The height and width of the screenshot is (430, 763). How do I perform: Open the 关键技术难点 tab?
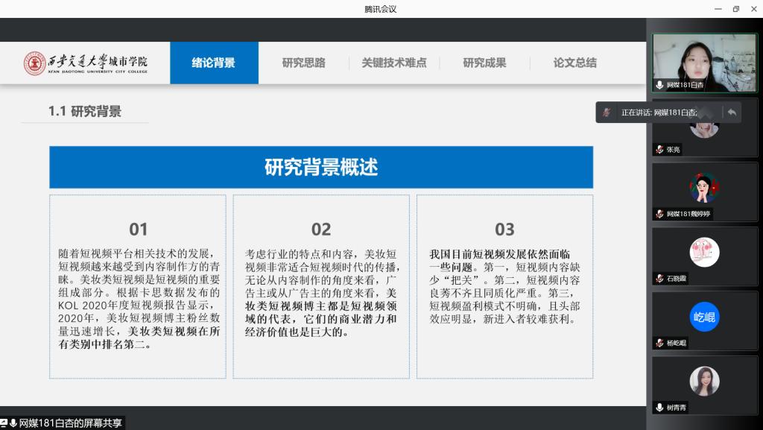[x=394, y=63]
